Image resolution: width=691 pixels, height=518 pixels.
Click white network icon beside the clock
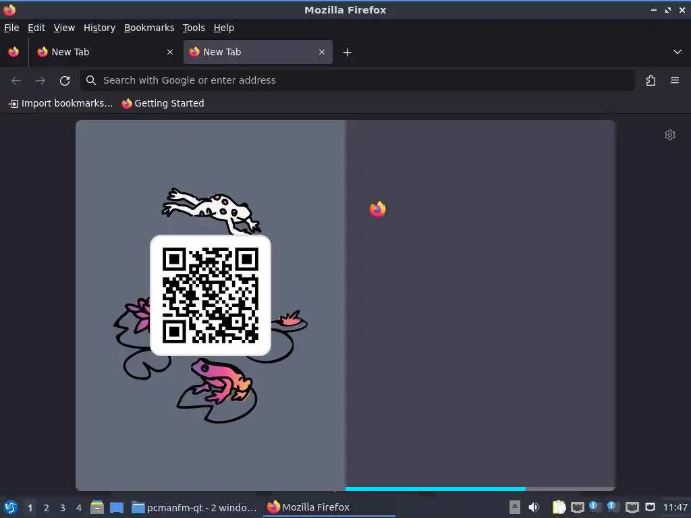tap(650, 508)
